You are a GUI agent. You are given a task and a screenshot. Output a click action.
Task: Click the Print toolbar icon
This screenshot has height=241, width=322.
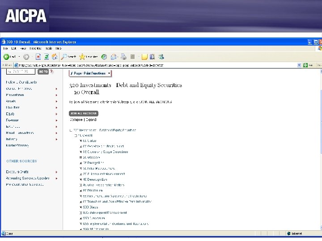point(123,57)
